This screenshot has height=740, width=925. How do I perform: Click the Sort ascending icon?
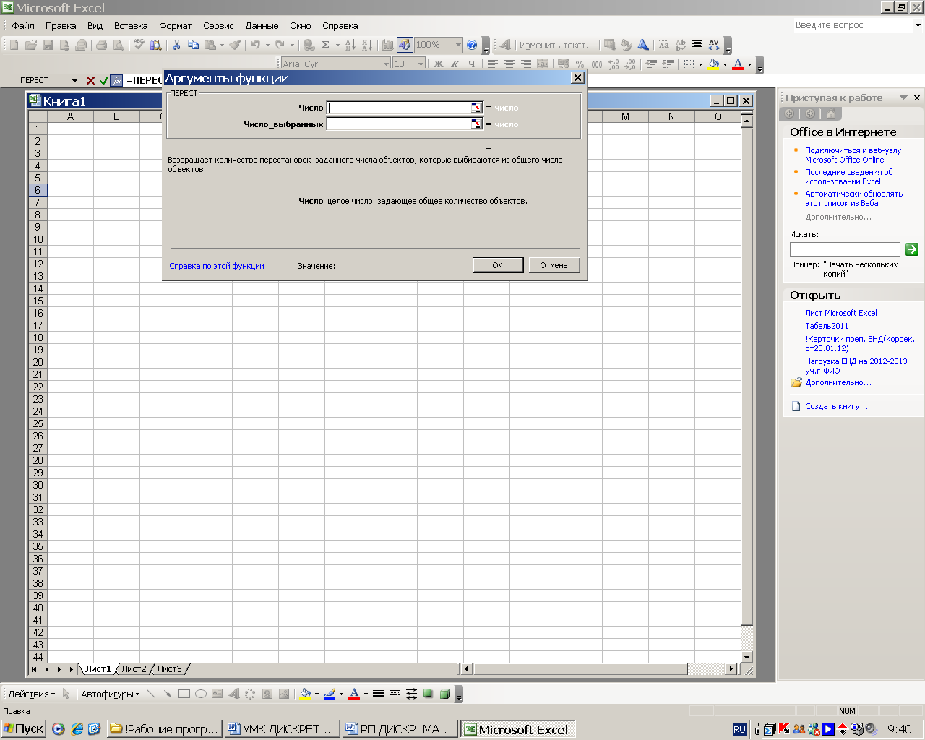point(350,45)
